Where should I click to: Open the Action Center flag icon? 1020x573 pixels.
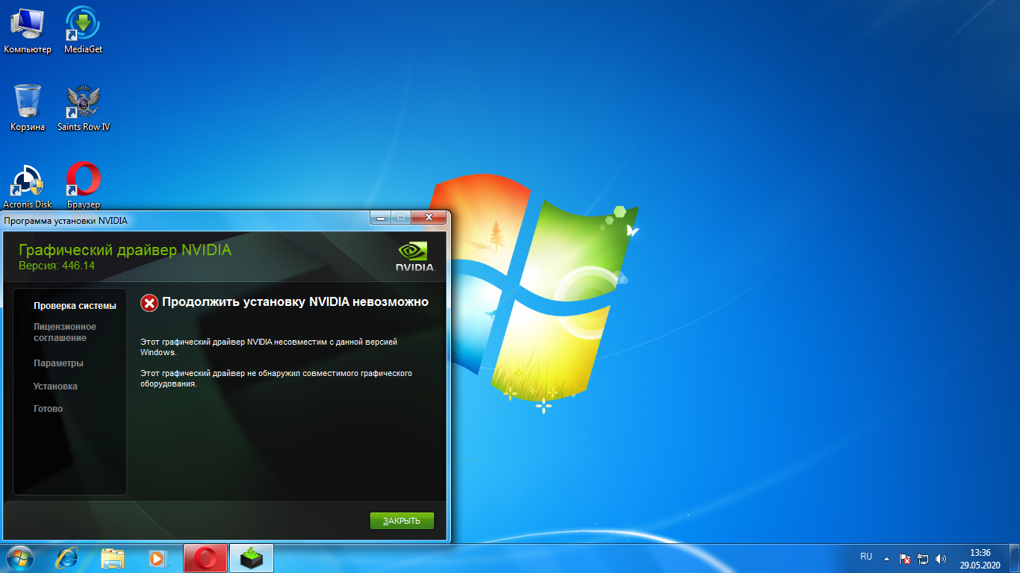tap(905, 558)
